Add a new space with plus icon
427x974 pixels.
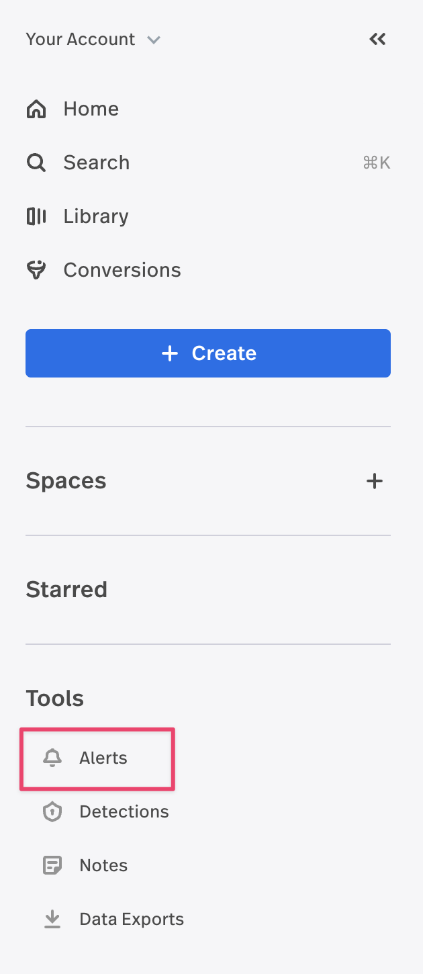tap(375, 481)
